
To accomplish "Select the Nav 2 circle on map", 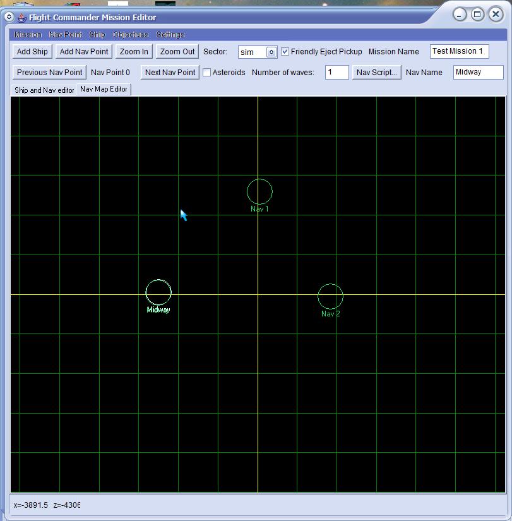I will coord(330,296).
